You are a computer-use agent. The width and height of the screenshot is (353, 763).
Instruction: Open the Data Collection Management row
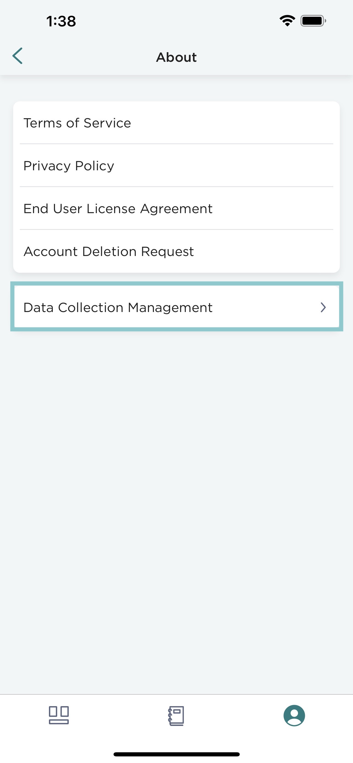click(x=177, y=307)
